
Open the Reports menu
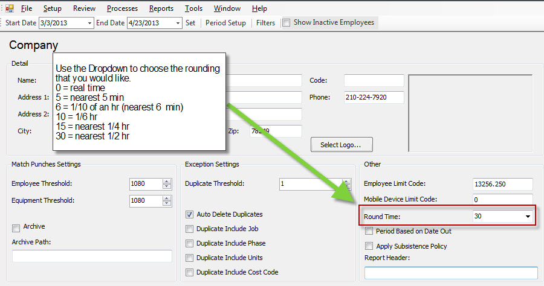(161, 8)
